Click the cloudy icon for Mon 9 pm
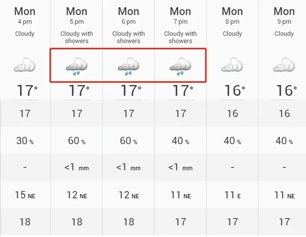The image size is (306, 237). (x=284, y=65)
